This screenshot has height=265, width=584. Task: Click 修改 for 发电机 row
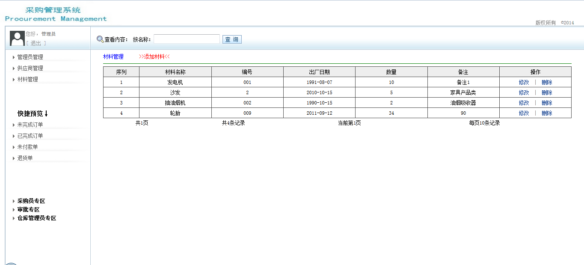tap(524, 82)
